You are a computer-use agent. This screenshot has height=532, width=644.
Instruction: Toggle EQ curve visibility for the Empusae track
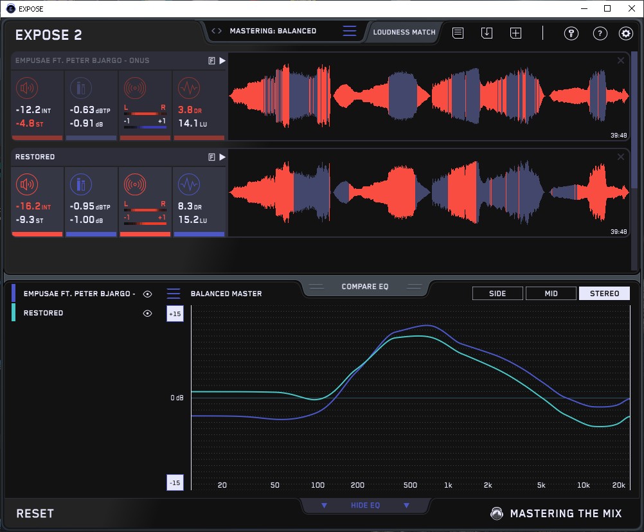click(147, 294)
